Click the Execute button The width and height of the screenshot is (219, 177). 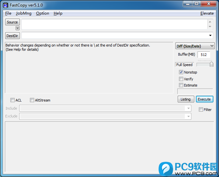[x=204, y=99]
